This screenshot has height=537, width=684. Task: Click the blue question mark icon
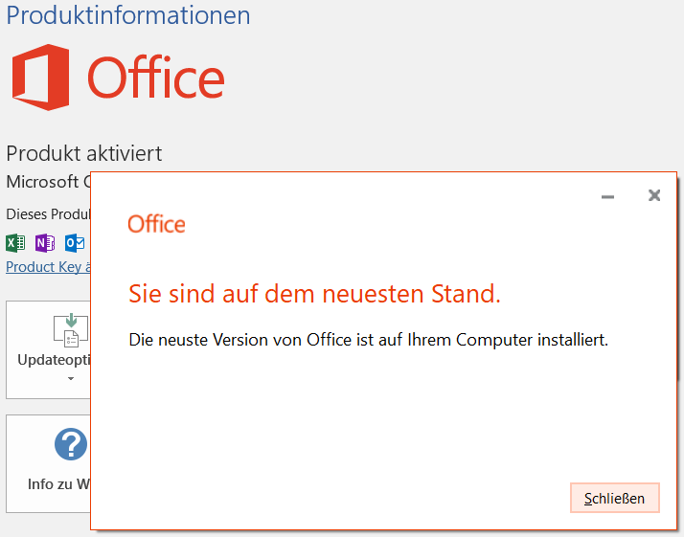point(70,444)
